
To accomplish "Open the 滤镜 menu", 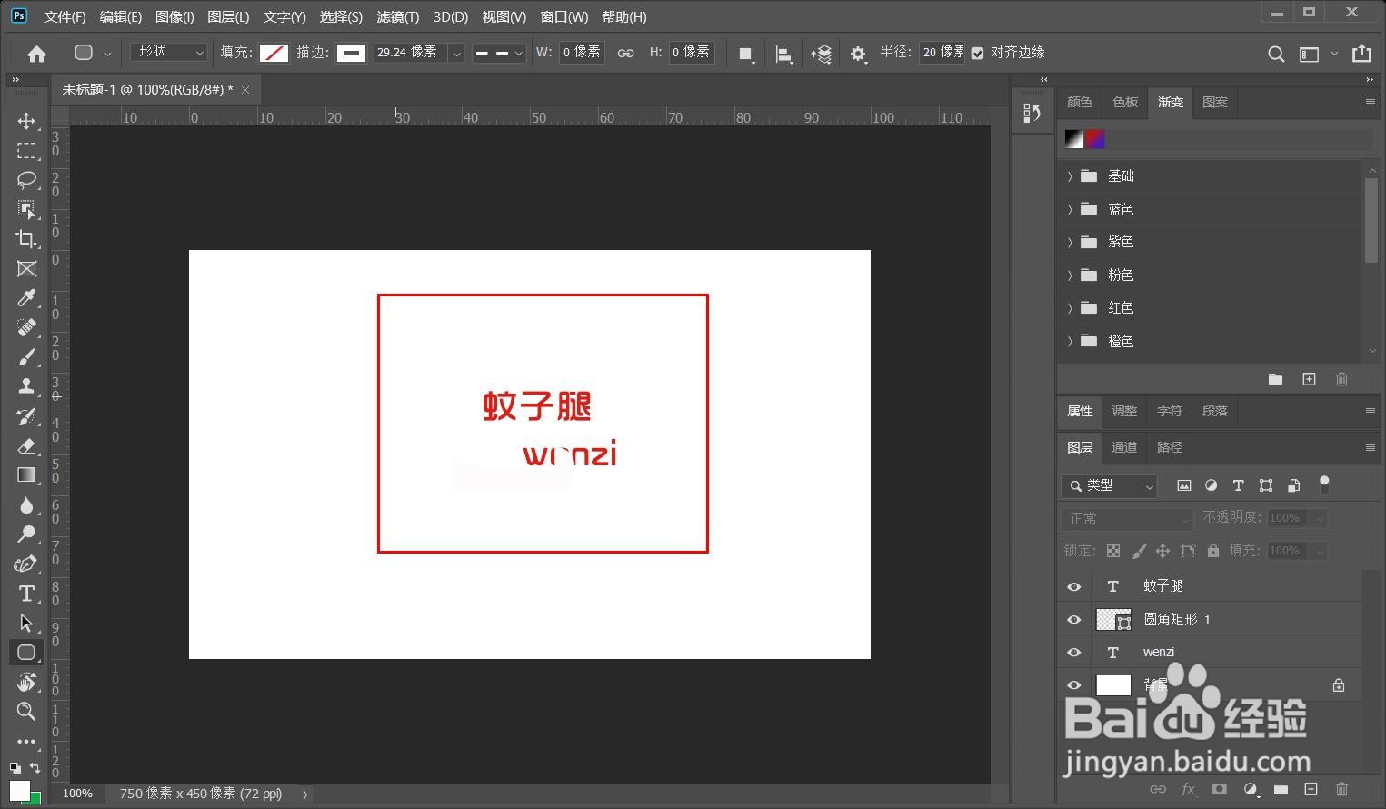I will [x=397, y=16].
